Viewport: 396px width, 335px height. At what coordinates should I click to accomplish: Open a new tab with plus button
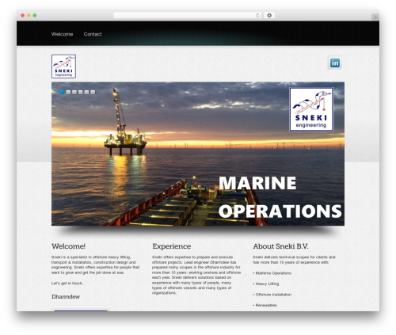(375, 17)
